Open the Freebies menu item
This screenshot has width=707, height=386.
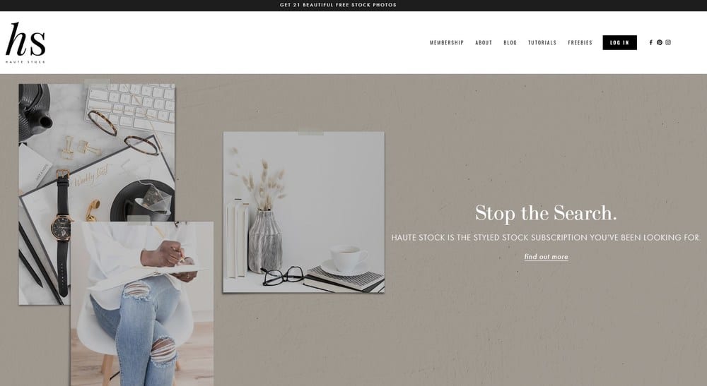click(x=580, y=43)
